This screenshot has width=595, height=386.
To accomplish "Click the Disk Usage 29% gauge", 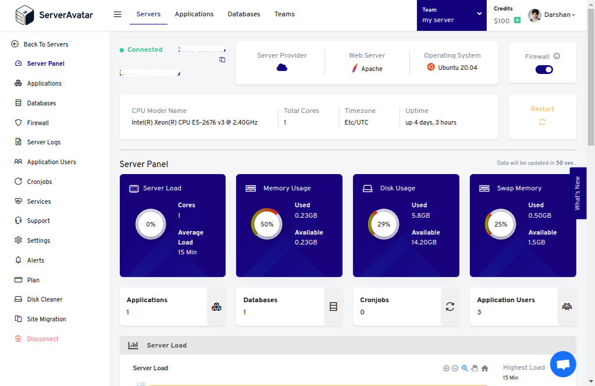I will tap(384, 224).
